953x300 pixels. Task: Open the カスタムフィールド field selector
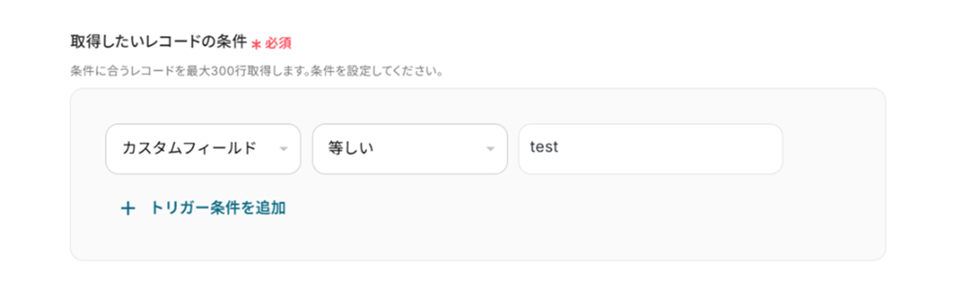click(x=203, y=149)
